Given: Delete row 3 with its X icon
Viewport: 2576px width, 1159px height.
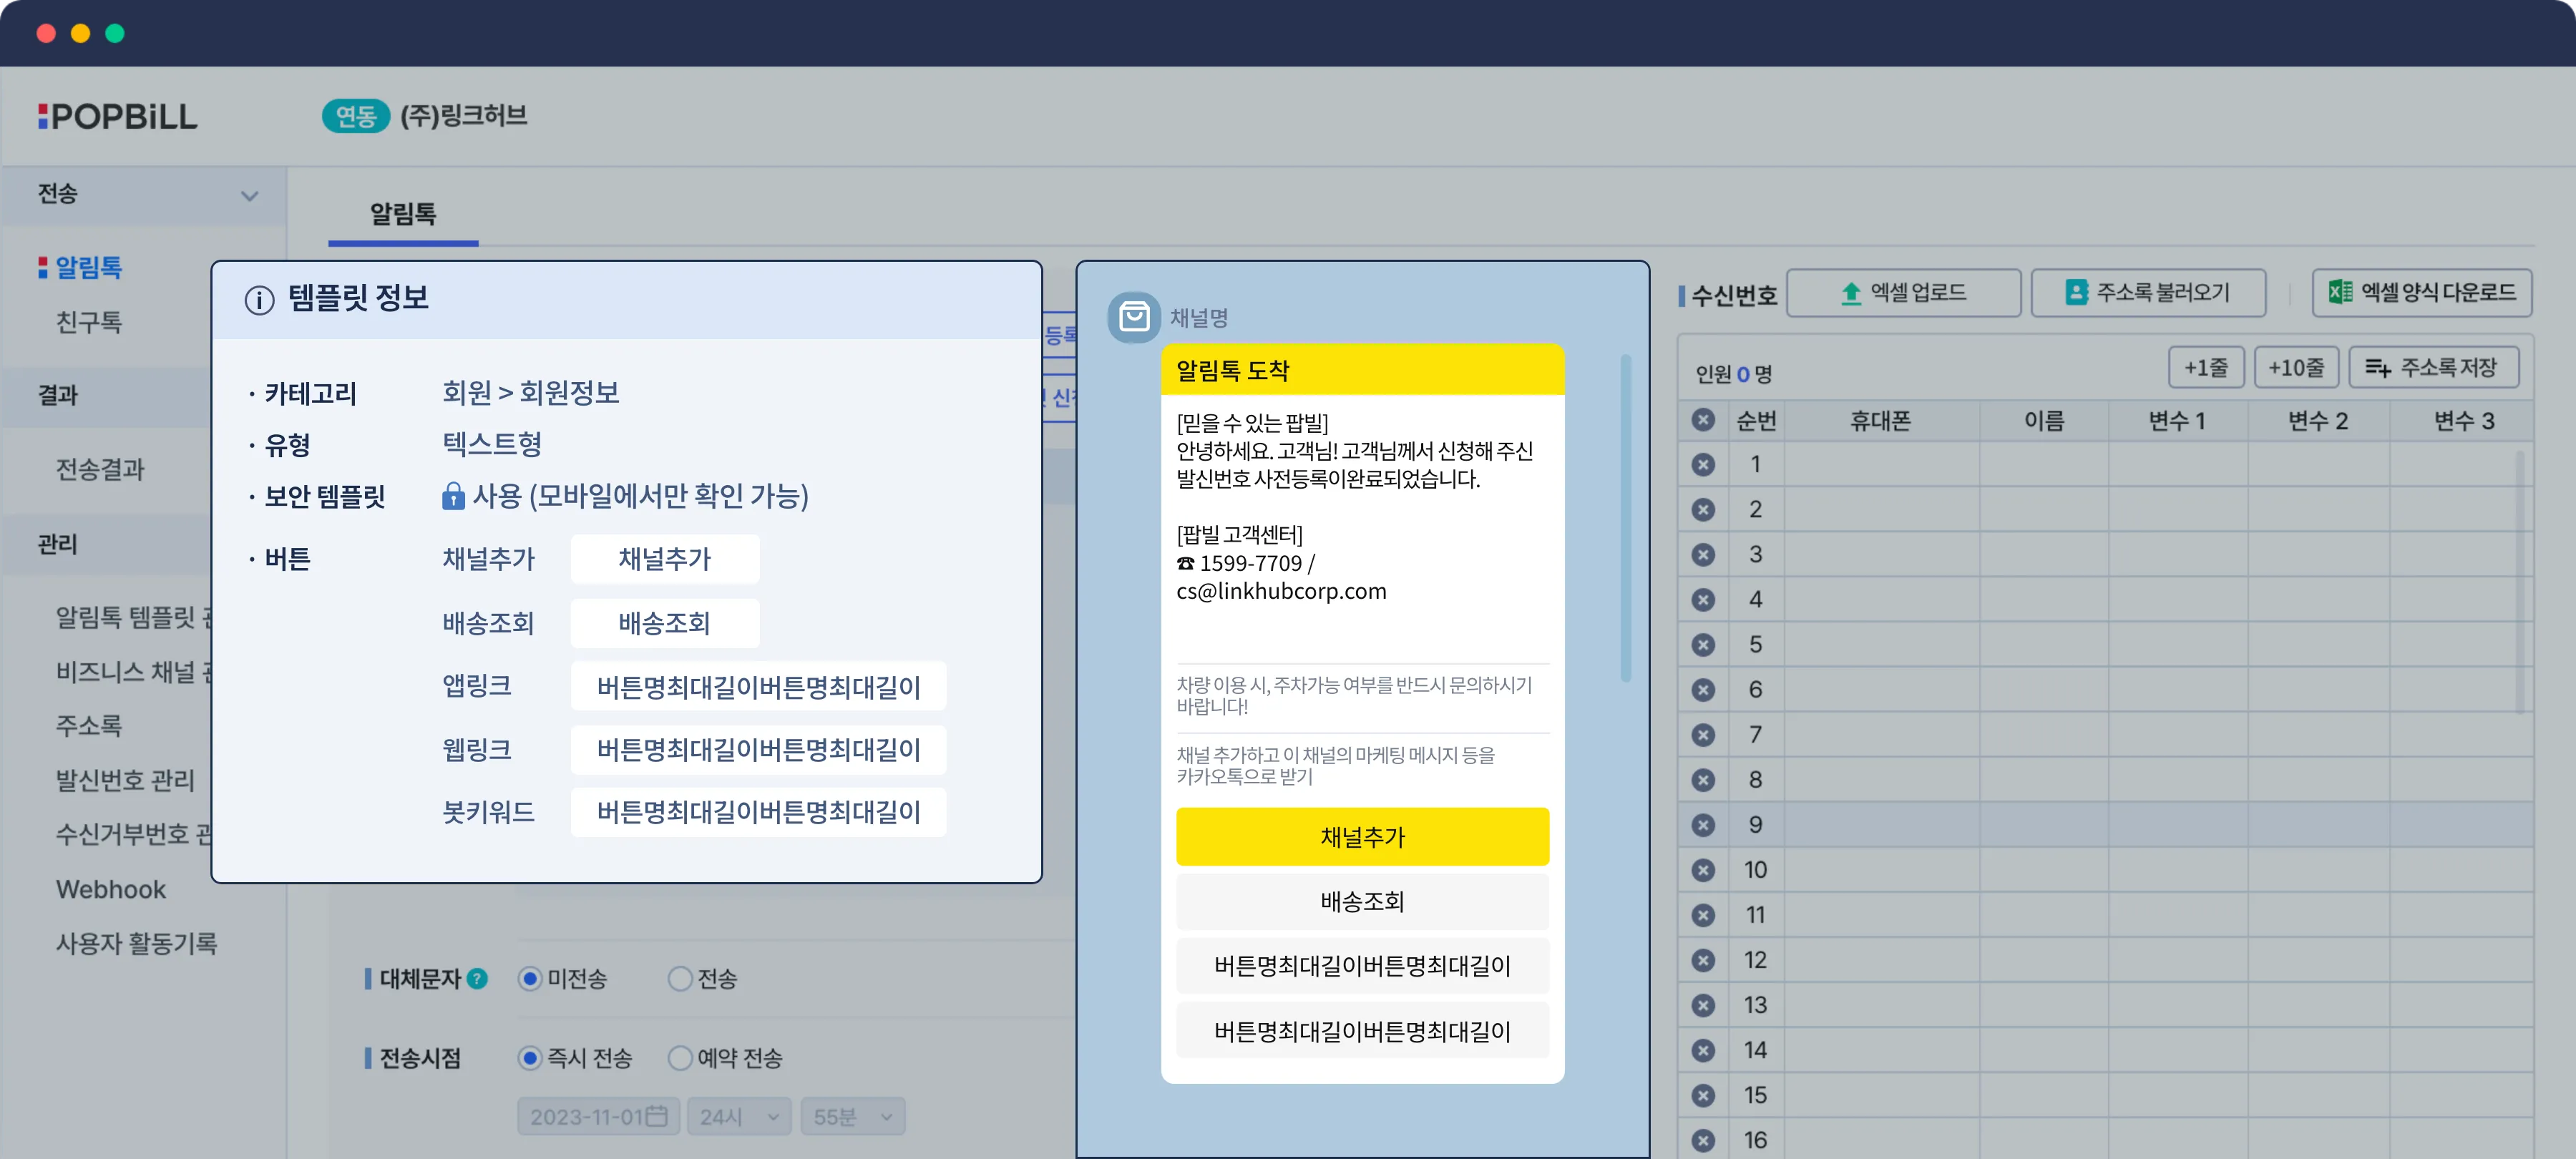Looking at the screenshot, I should (x=1703, y=555).
